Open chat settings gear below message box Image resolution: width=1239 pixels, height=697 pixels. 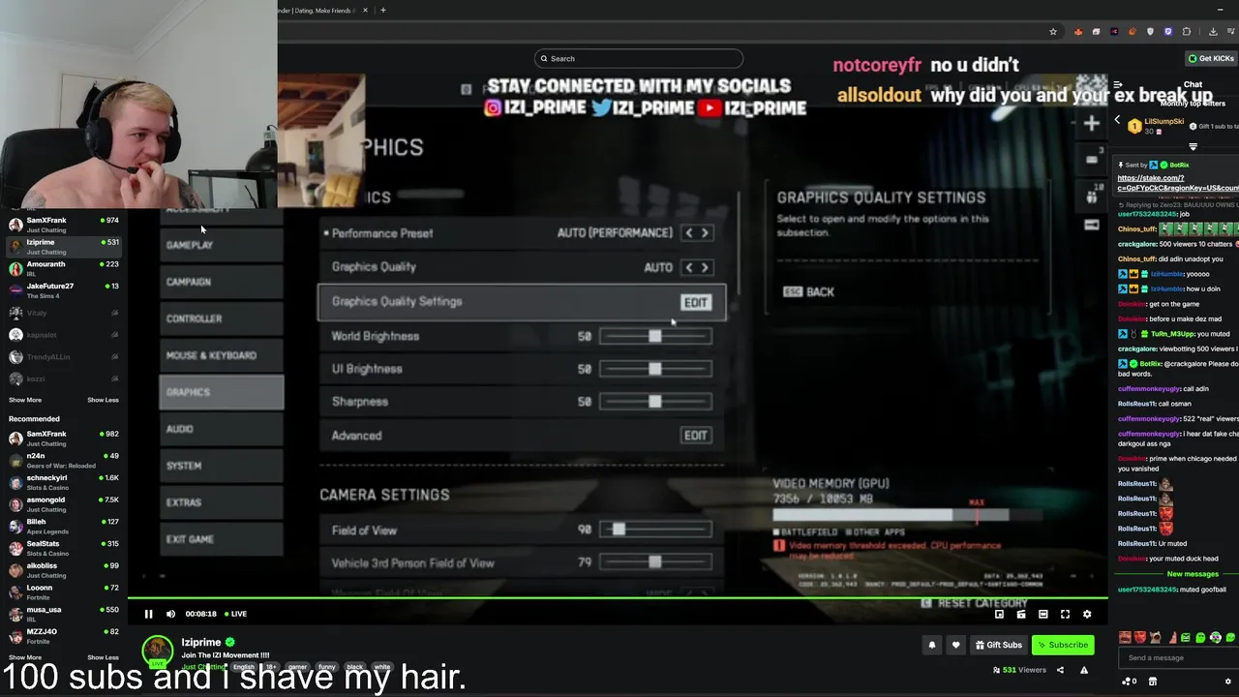1228,682
